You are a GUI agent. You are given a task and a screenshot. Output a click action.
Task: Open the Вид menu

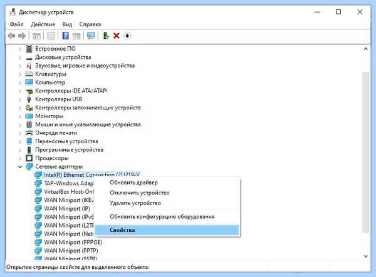point(67,24)
